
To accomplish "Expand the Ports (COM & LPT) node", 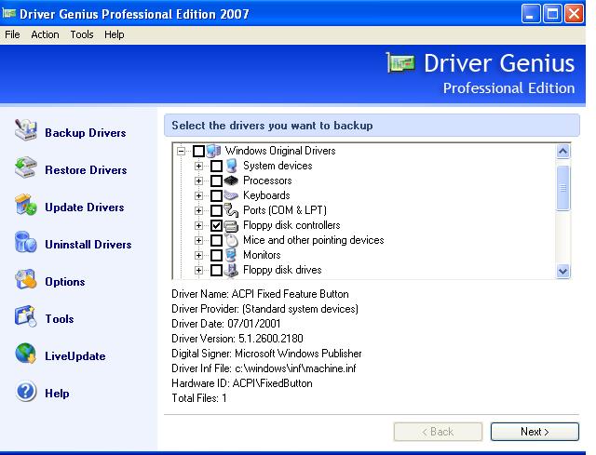I will point(198,210).
